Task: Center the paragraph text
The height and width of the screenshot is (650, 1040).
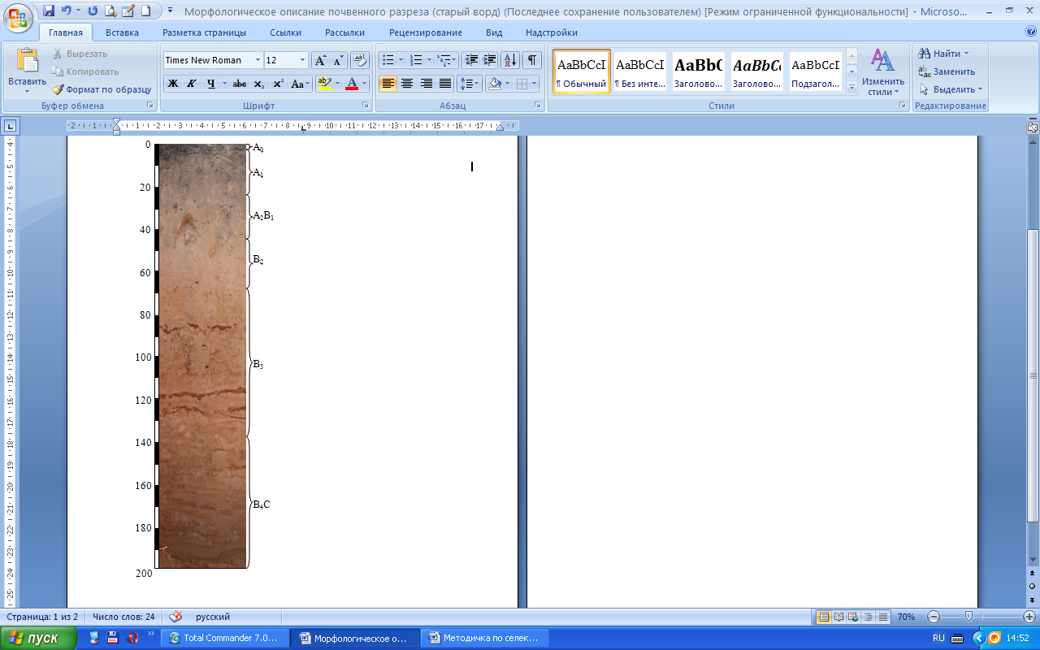Action: (407, 83)
